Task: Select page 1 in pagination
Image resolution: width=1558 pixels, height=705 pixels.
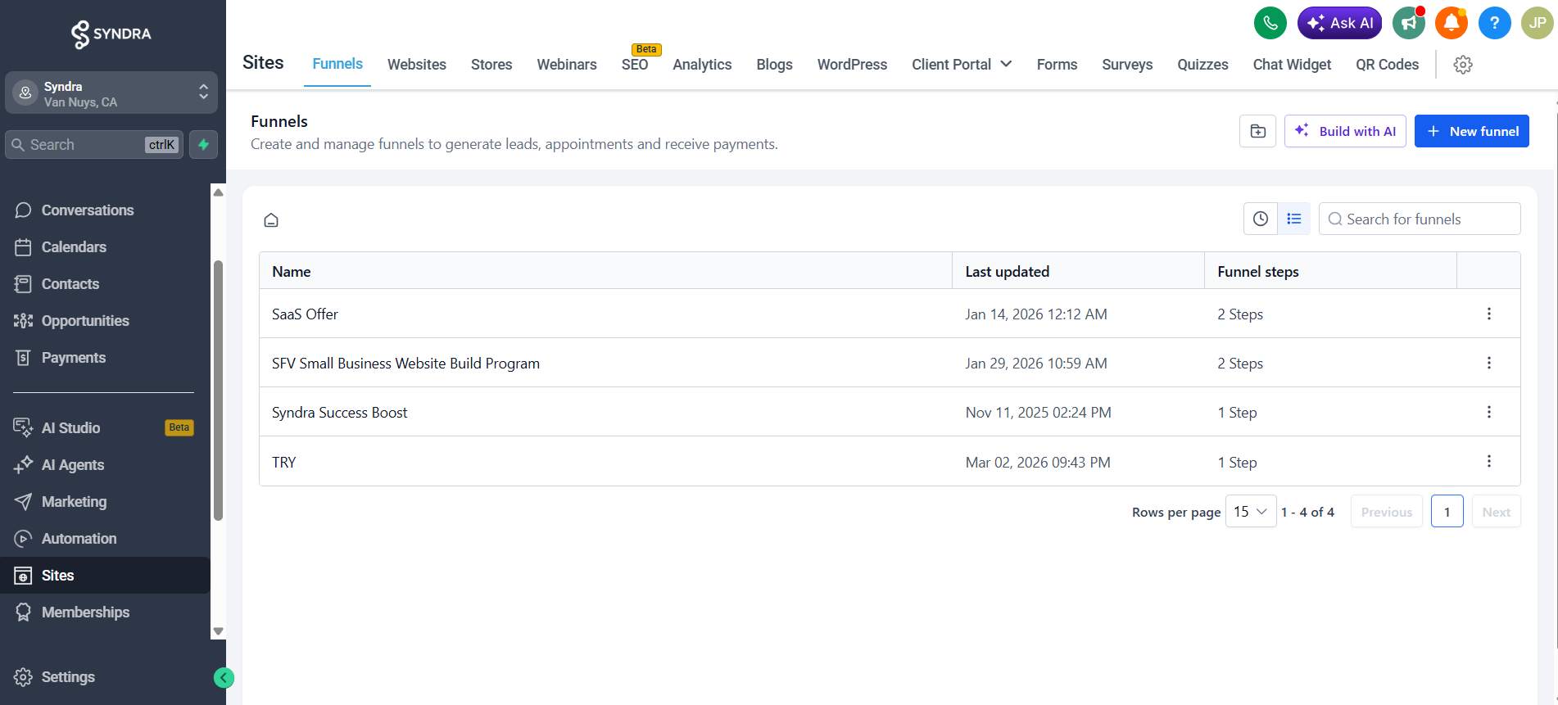Action: [1447, 512]
